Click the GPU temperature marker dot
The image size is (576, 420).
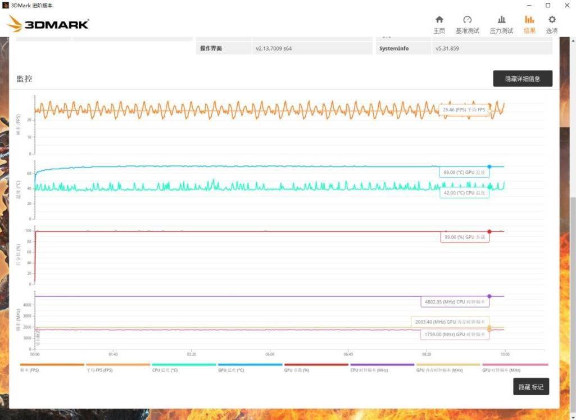tap(489, 166)
